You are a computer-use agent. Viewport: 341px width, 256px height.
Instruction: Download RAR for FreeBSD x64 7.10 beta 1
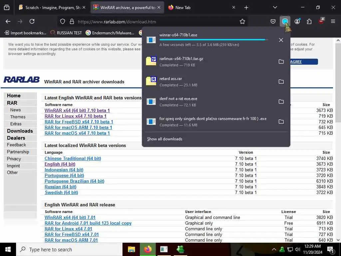point(79,122)
